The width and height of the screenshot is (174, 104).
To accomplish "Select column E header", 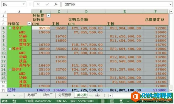I will click(x=125, y=11).
